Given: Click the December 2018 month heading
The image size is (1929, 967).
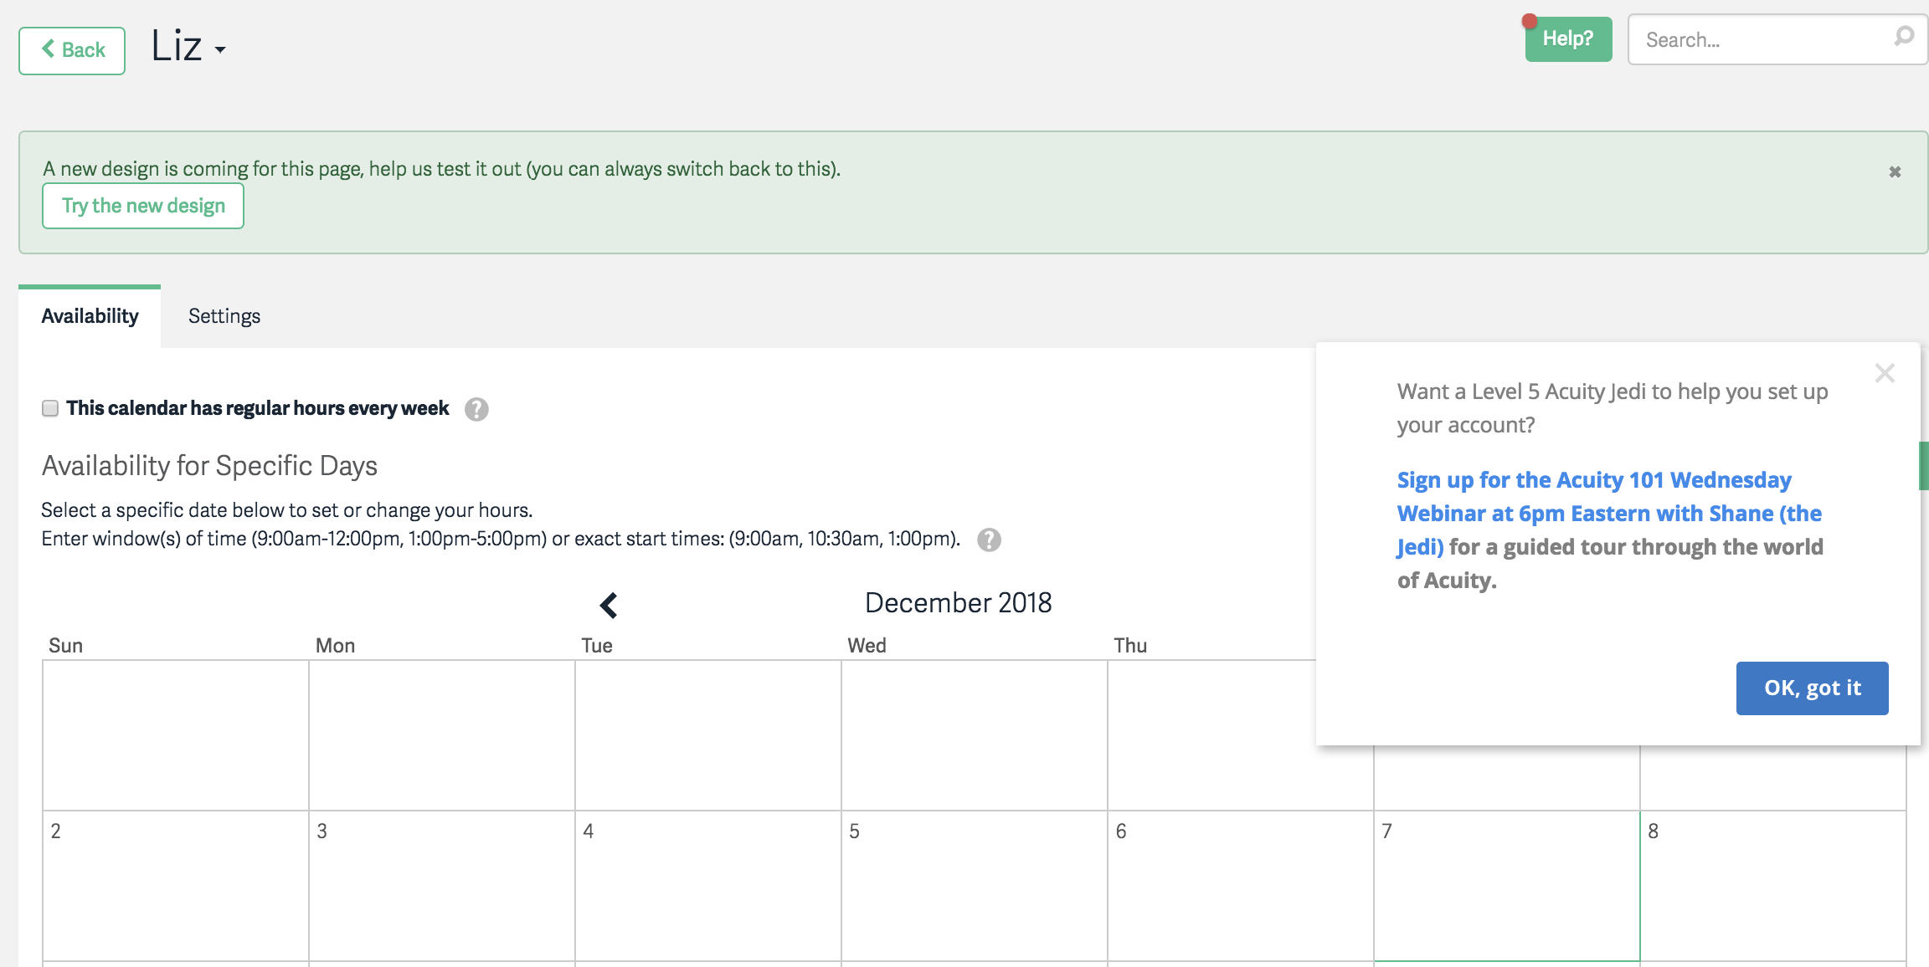Looking at the screenshot, I should click(x=958, y=603).
